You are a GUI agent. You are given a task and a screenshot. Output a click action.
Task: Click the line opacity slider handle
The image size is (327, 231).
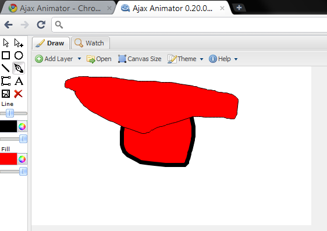point(23,139)
